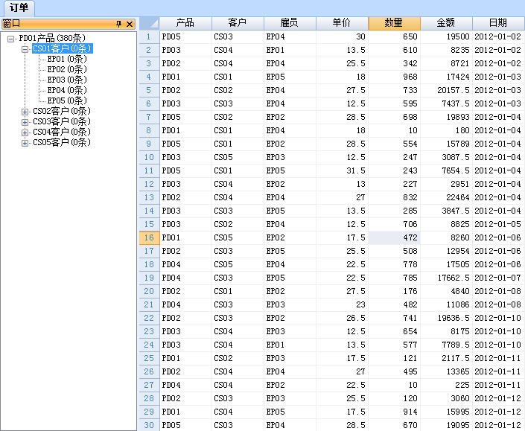The height and width of the screenshot is (431, 525).
Task: Click quantity cell 914 in row 29
Action: pyautogui.click(x=395, y=412)
